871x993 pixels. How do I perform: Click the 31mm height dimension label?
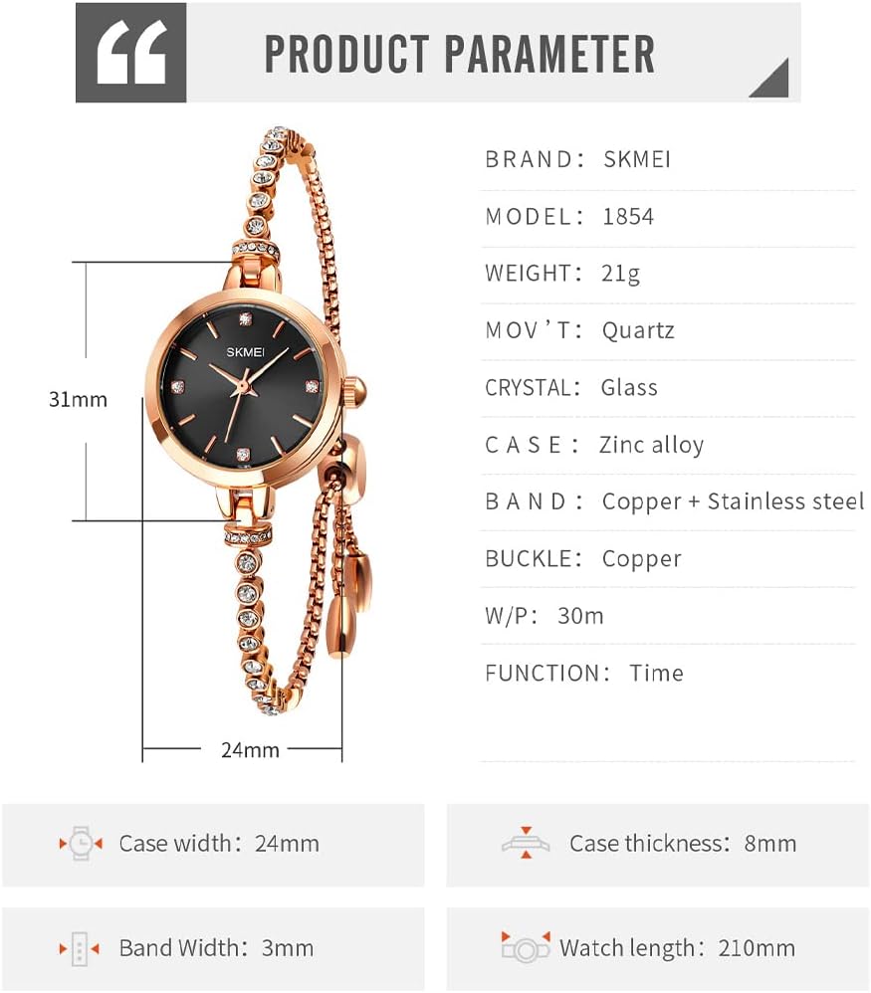[78, 400]
